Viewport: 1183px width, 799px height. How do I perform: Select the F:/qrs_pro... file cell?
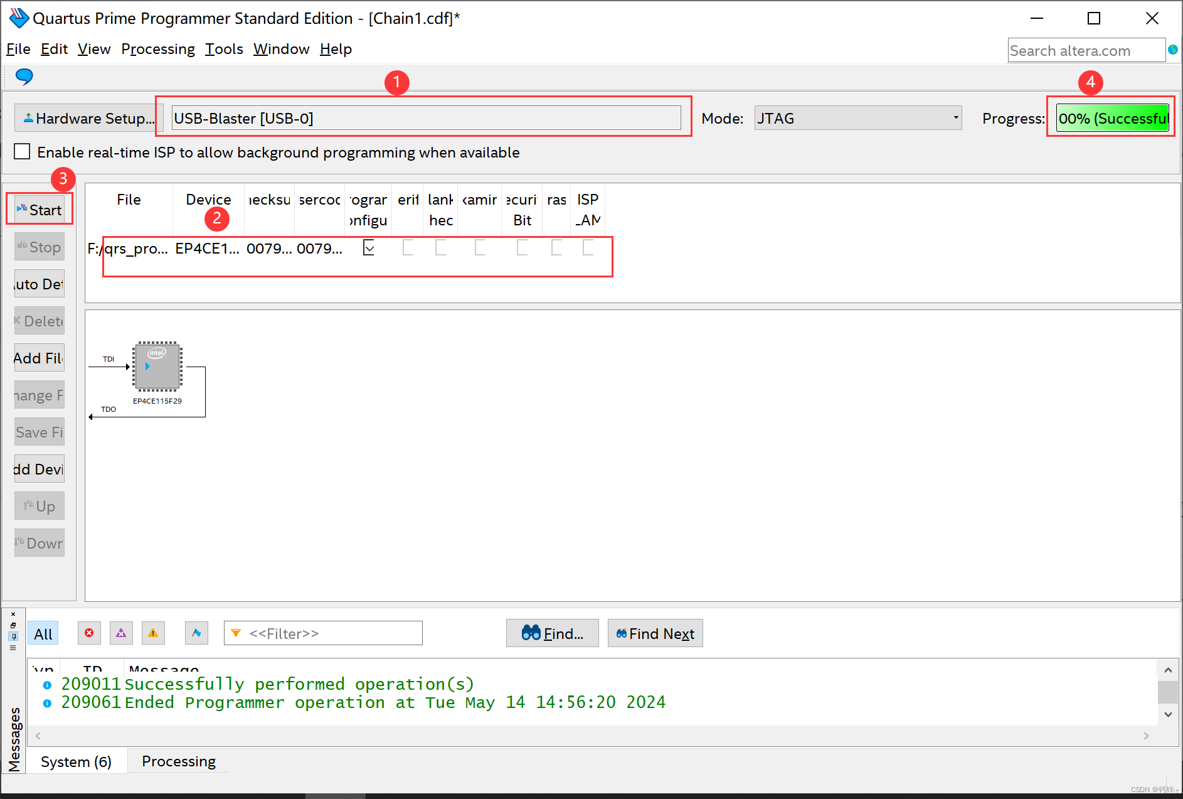point(128,249)
